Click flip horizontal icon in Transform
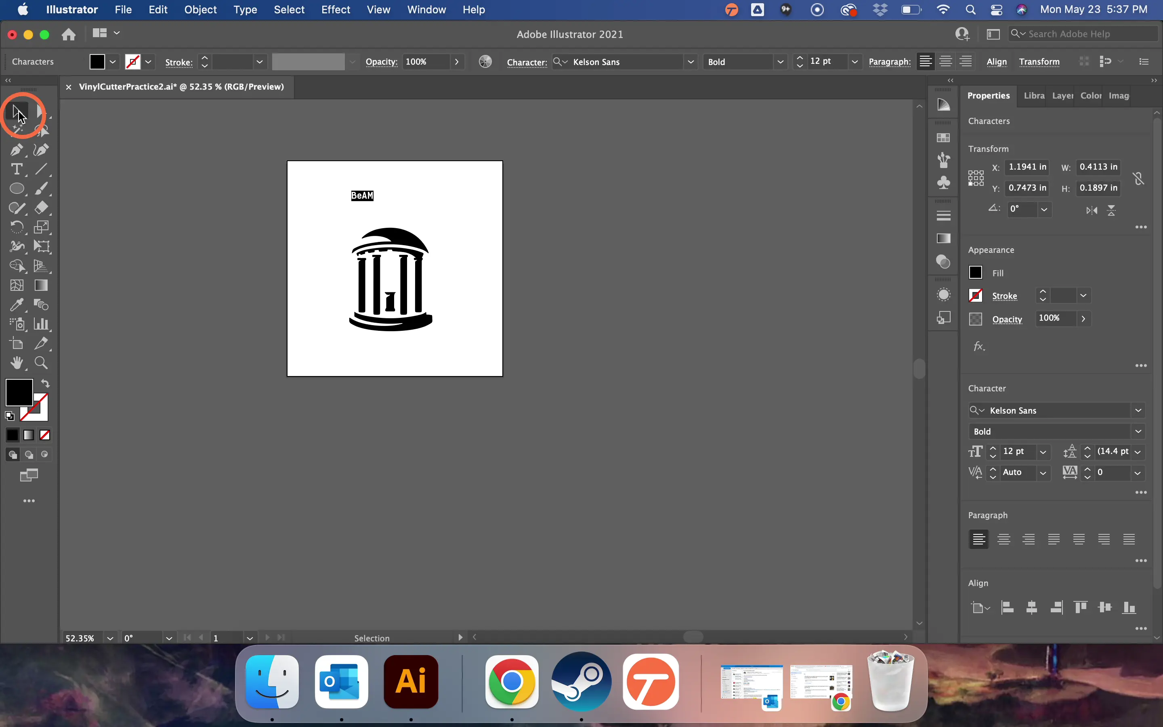This screenshot has width=1163, height=727. 1092,210
